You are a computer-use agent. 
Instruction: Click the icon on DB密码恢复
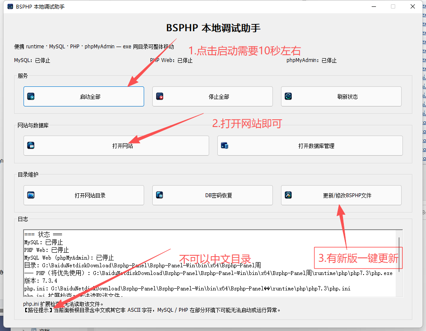160,195
